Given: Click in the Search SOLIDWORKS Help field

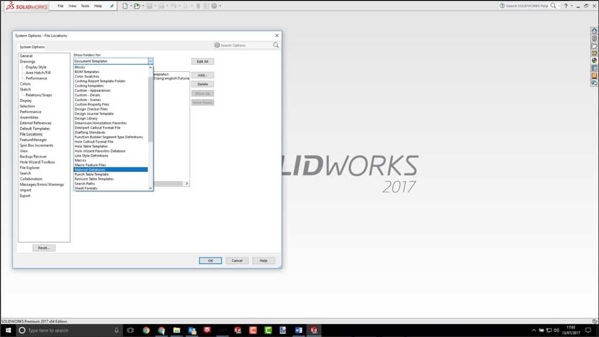Looking at the screenshot, I should click(526, 6).
